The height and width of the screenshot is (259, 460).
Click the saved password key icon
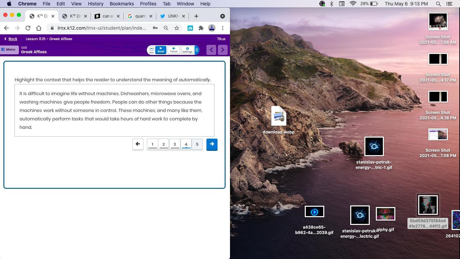[x=155, y=28]
